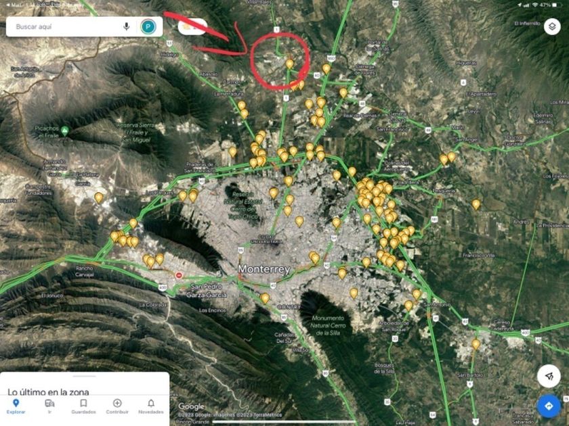The height and width of the screenshot is (426, 569).
Task: Tap the blue directions button
Action: pyautogui.click(x=549, y=406)
